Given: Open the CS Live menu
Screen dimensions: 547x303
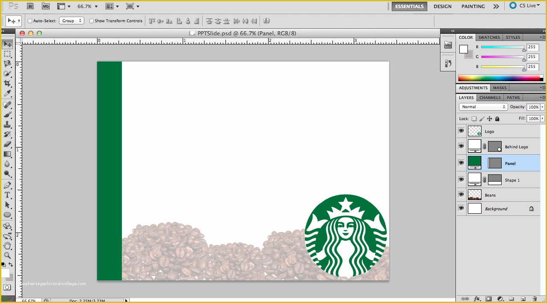Looking at the screenshot, I should (x=525, y=6).
